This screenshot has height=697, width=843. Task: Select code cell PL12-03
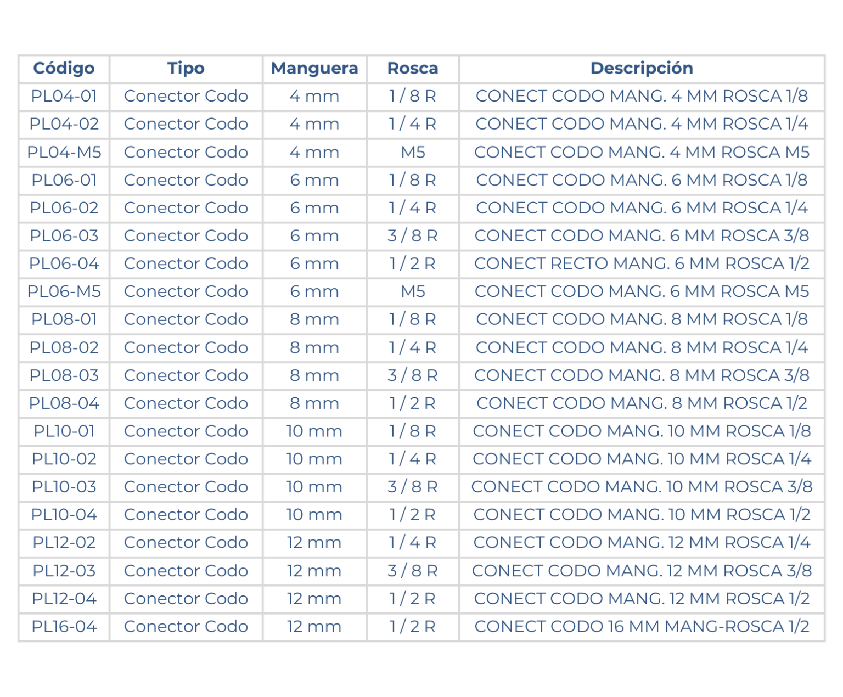pos(64,571)
